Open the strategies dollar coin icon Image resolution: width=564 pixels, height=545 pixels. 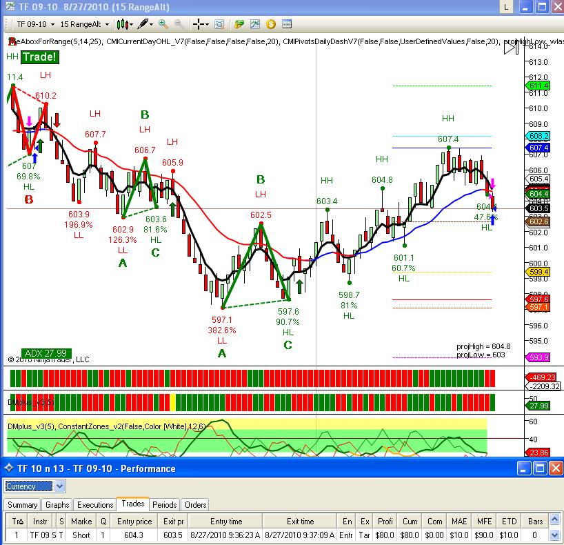[x=271, y=24]
